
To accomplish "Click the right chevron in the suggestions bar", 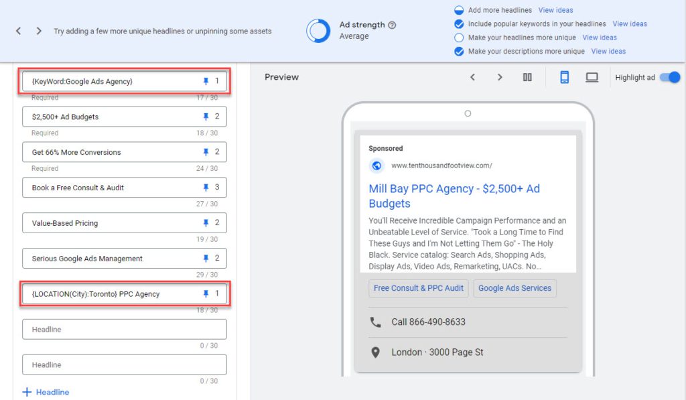I will (x=38, y=30).
